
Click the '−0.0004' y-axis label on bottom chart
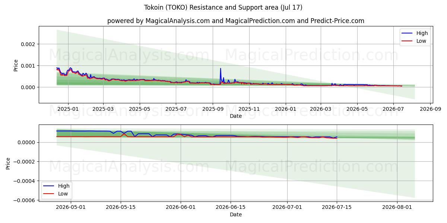(24, 181)
